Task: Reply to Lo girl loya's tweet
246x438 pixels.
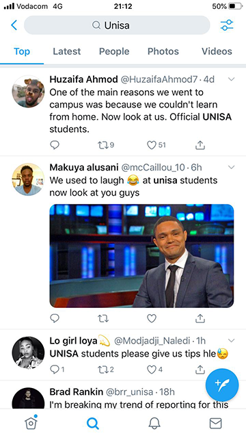Action: click(55, 370)
